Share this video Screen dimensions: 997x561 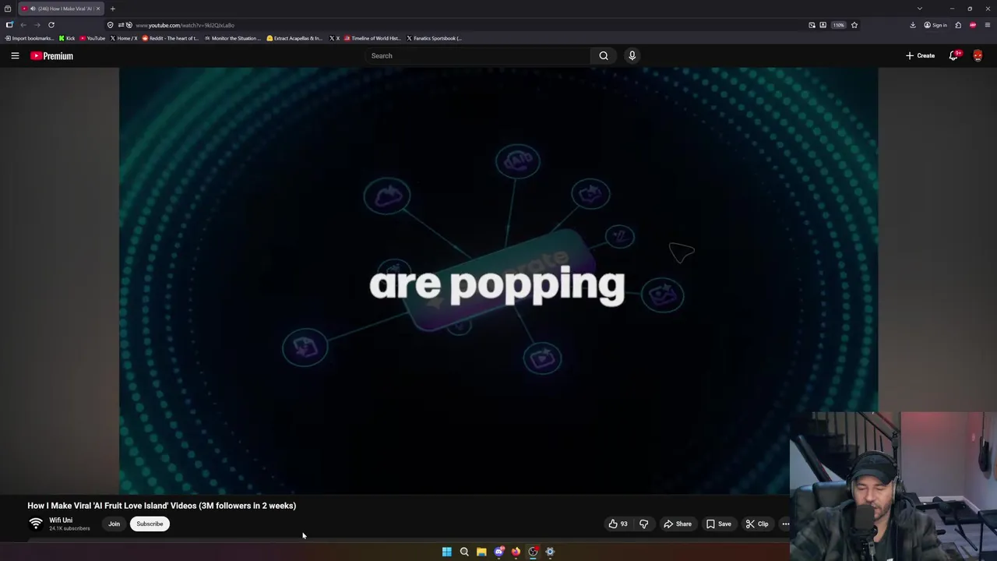click(678, 524)
